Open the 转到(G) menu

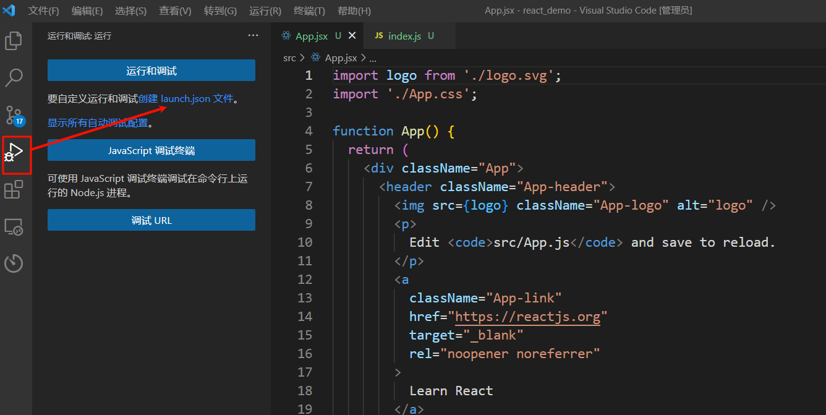[x=220, y=11]
